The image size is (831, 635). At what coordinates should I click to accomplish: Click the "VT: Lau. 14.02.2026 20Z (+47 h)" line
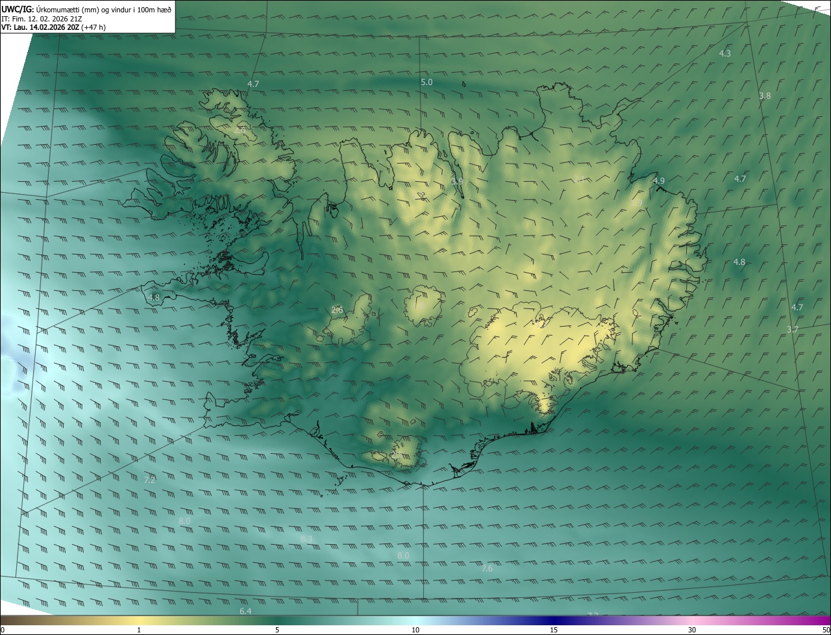click(x=53, y=27)
